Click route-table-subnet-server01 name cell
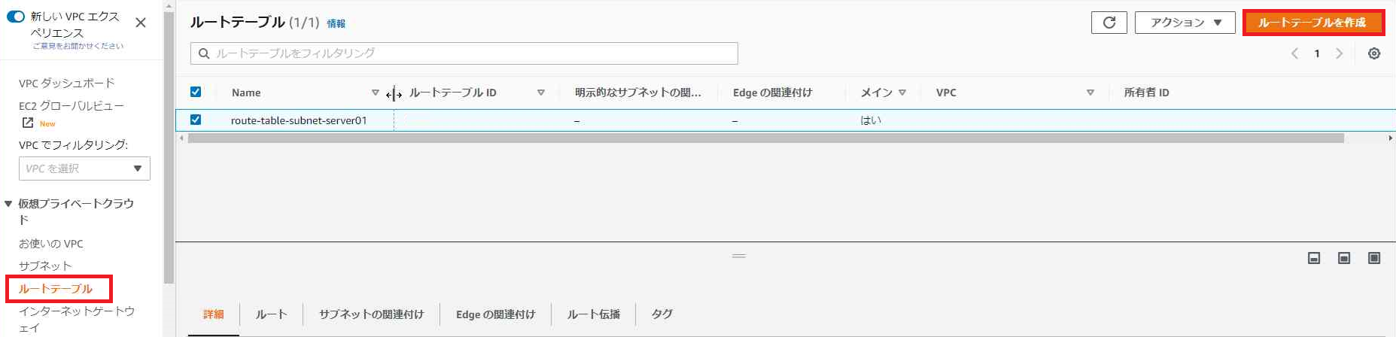Viewport: 1396px width, 337px height. tap(299, 120)
